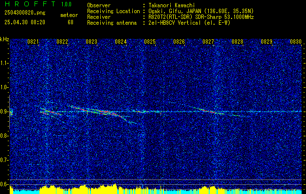Click the 0825 time marker
Viewport: 306px width, 194px height.
(x=150, y=42)
